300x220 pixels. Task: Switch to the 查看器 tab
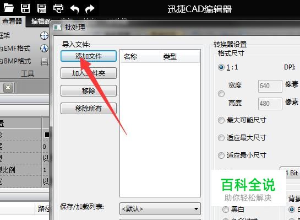coord(12,22)
